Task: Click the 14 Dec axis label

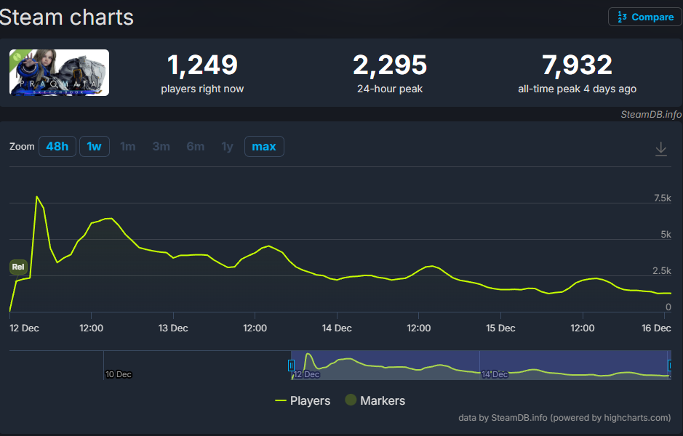Action: (x=337, y=328)
